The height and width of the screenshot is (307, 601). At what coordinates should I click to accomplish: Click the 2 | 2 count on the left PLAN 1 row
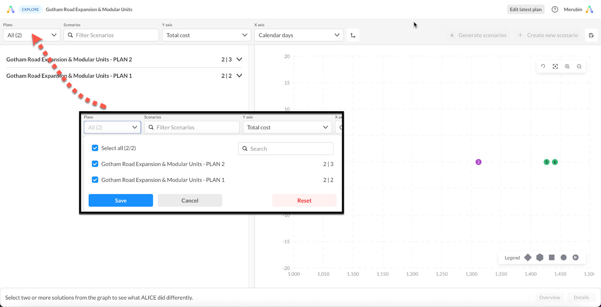click(227, 76)
